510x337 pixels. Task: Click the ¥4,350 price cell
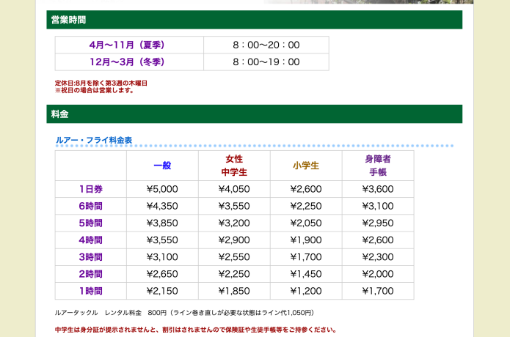click(162, 206)
